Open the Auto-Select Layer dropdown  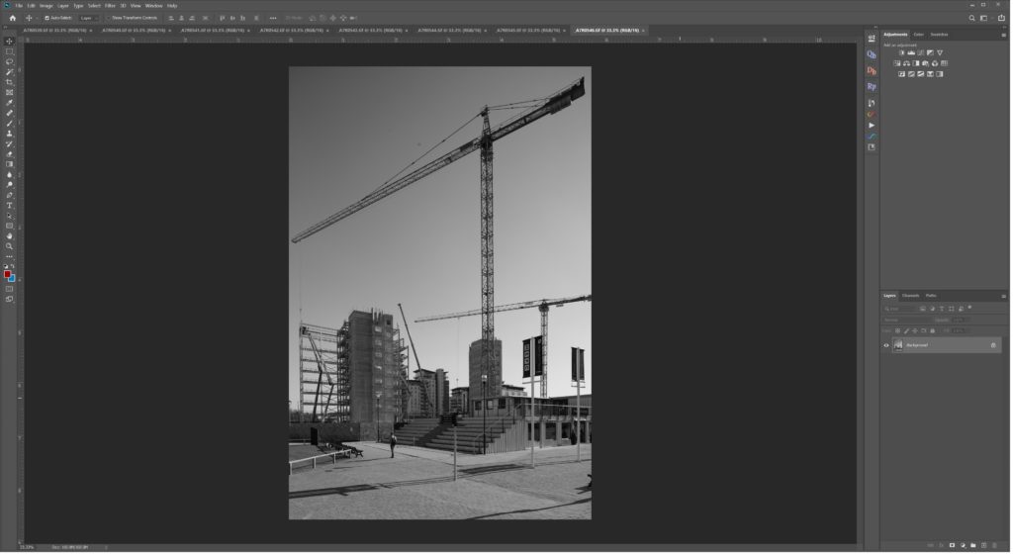pos(88,18)
